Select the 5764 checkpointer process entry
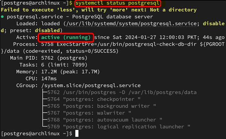Viewport: 226px width, 139px height. click(94, 99)
